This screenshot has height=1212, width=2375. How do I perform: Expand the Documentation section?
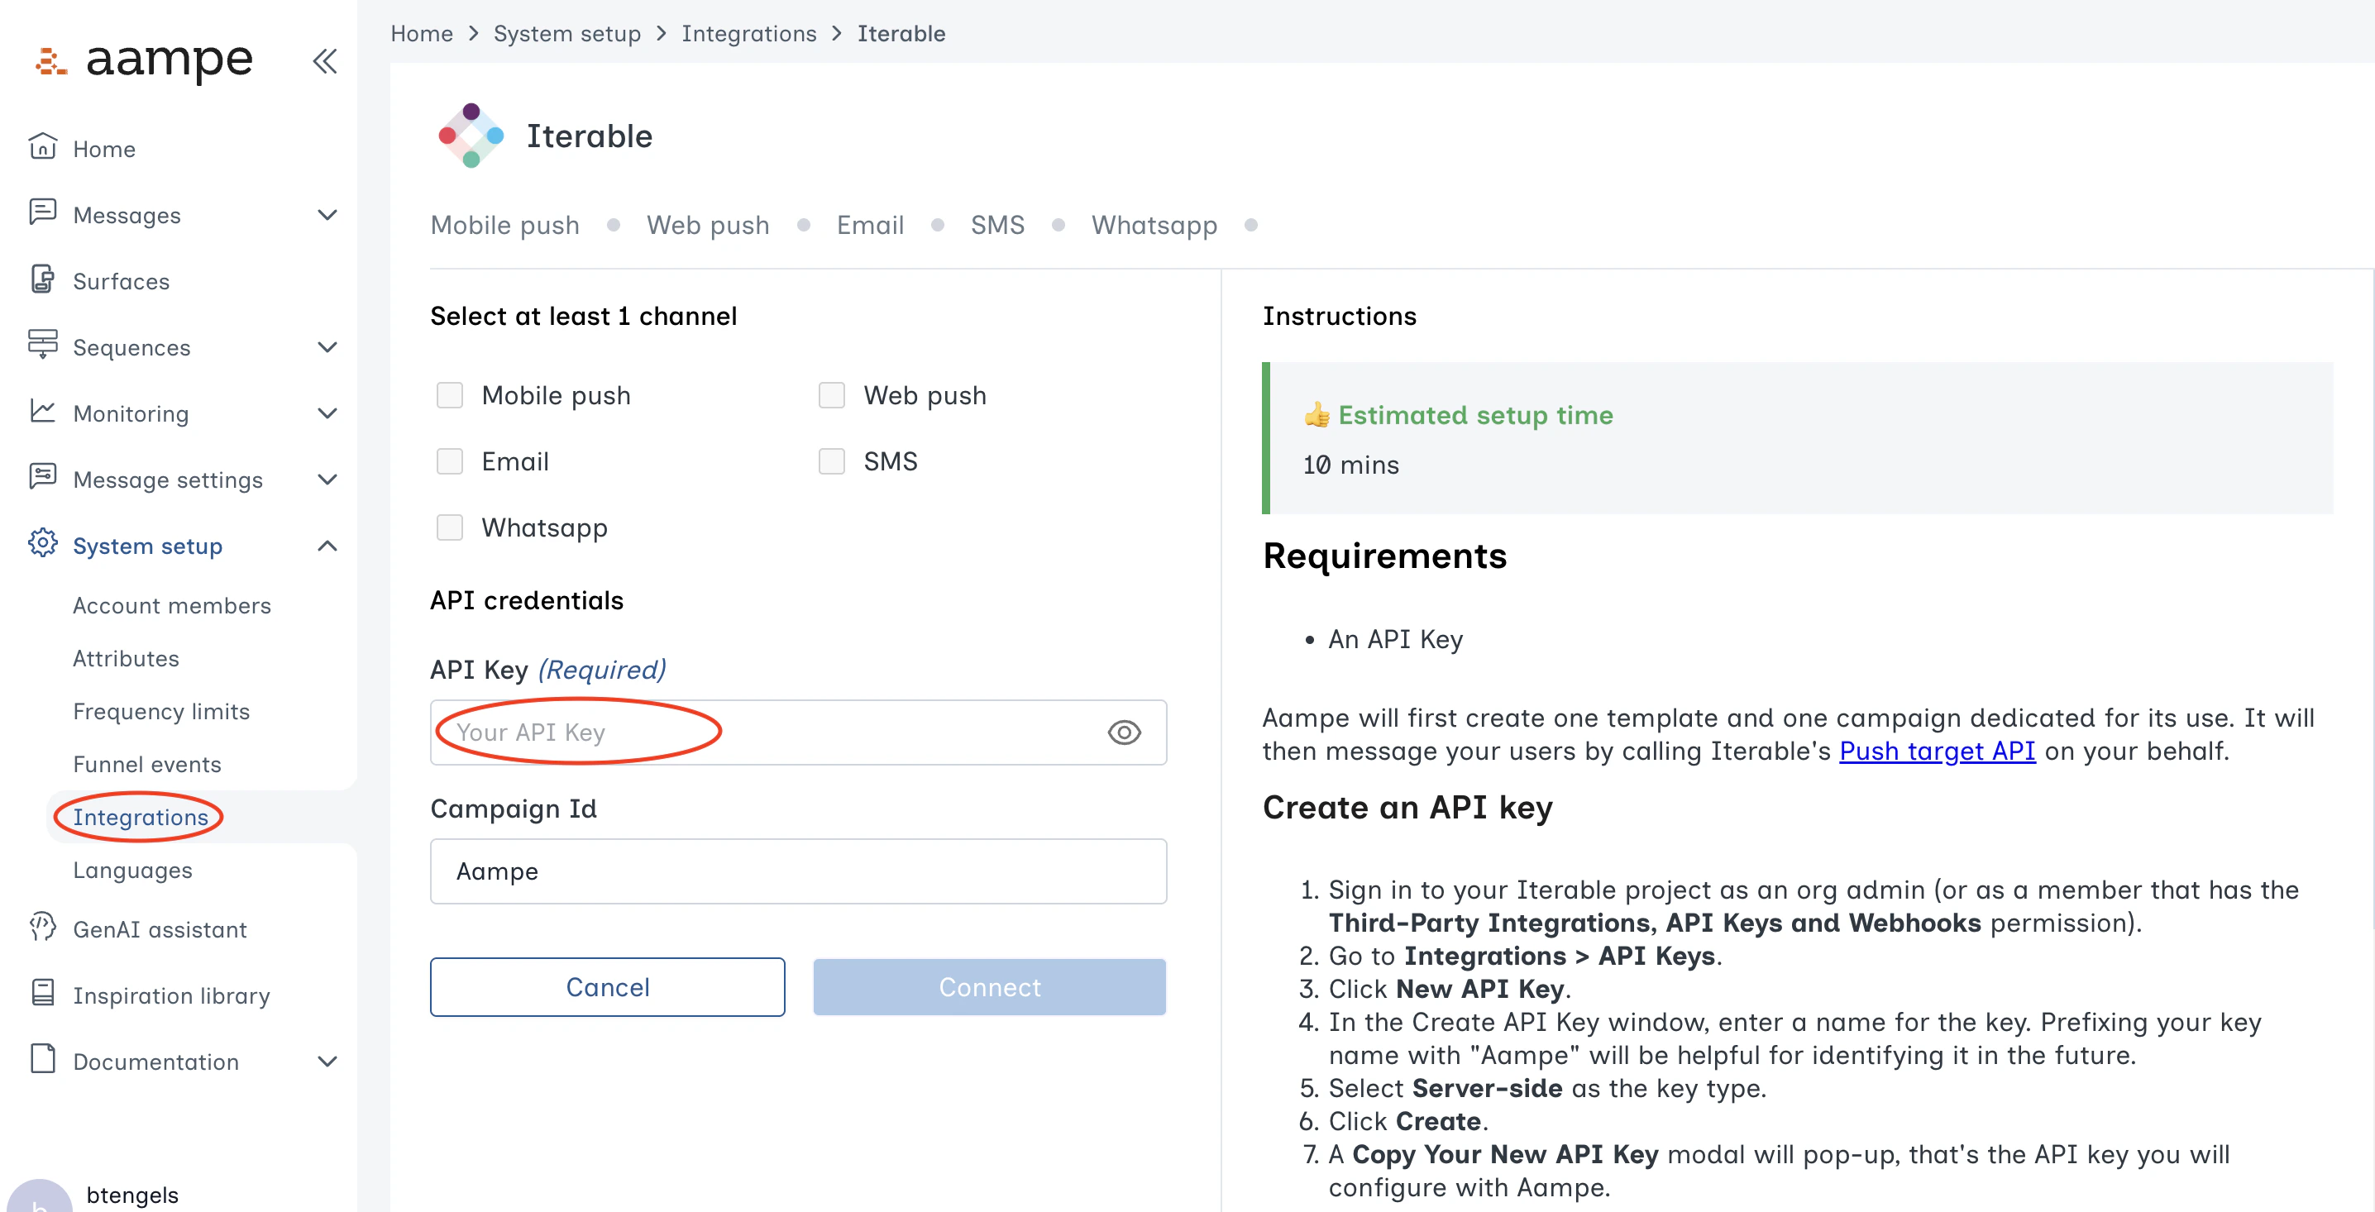pyautogui.click(x=327, y=1061)
